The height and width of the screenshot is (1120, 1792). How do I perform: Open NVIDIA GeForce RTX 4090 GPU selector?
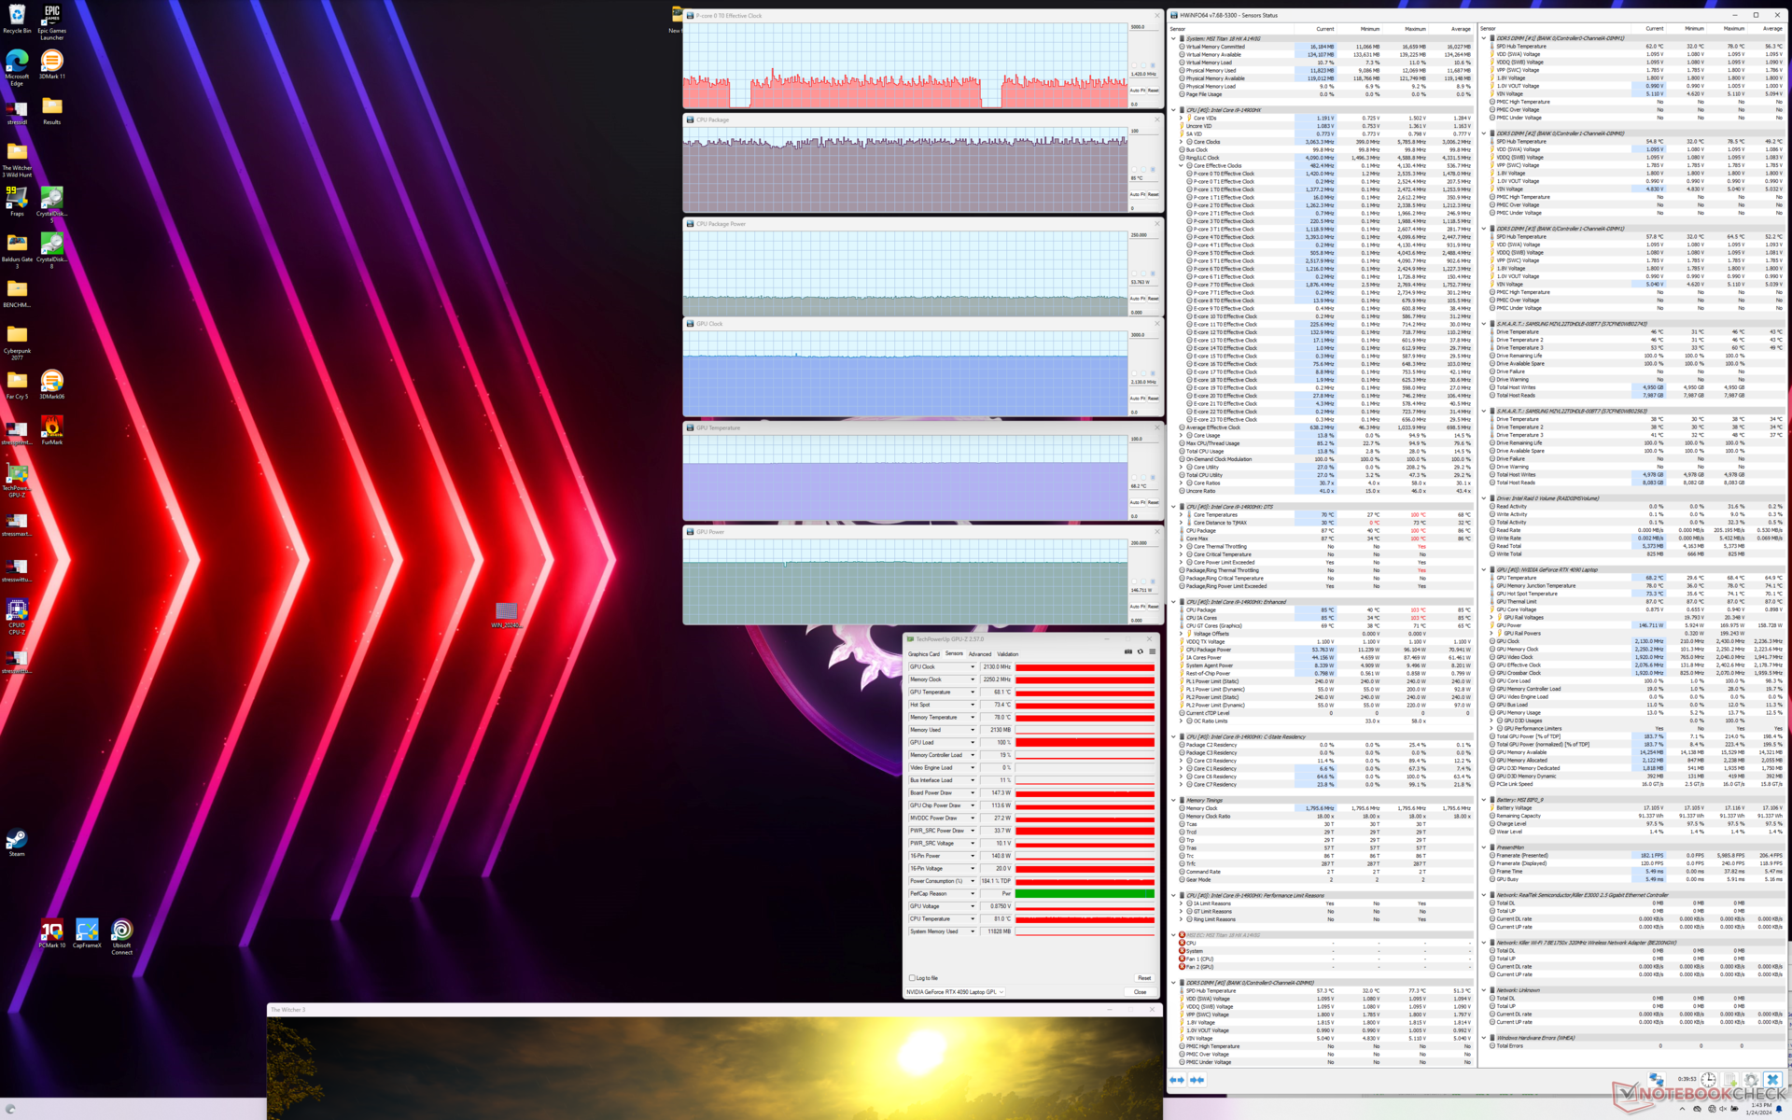pos(955,992)
